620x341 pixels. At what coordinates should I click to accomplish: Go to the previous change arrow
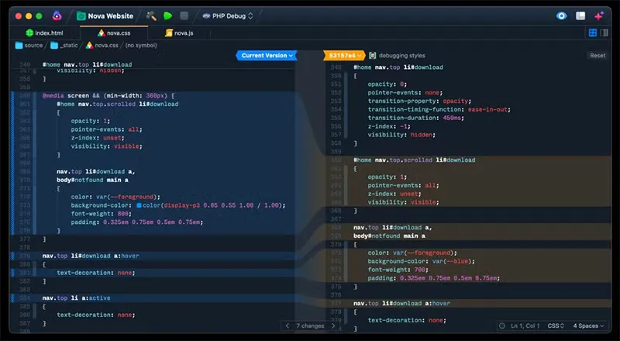coord(286,326)
